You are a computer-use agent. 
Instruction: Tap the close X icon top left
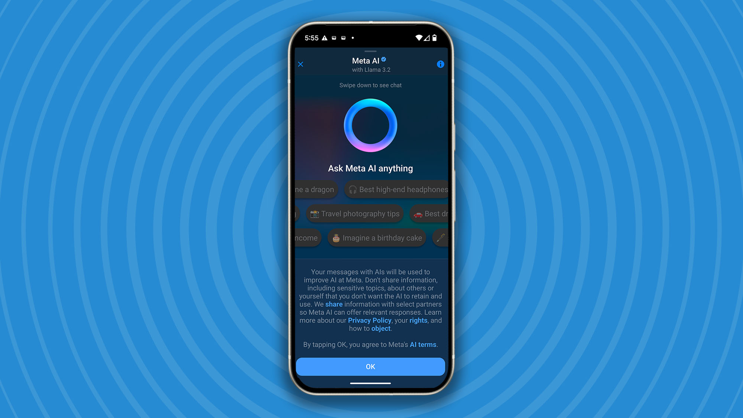coord(301,64)
